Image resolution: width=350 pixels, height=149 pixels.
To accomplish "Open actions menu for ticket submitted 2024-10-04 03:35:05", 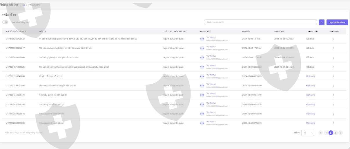I will click(334, 76).
